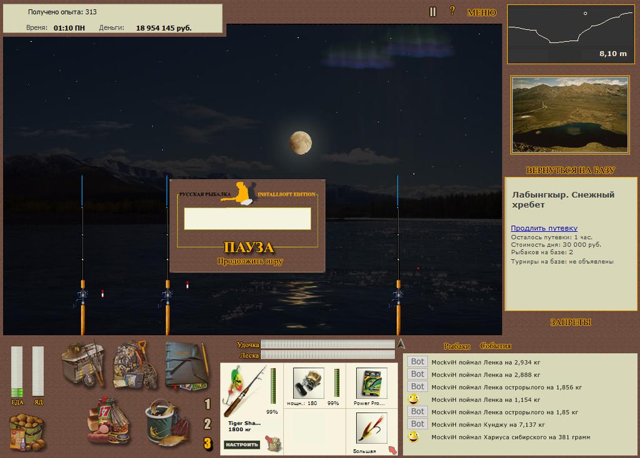Select the Большая fly lure picture
Viewport: 640px width, 458px height.
coord(371,428)
